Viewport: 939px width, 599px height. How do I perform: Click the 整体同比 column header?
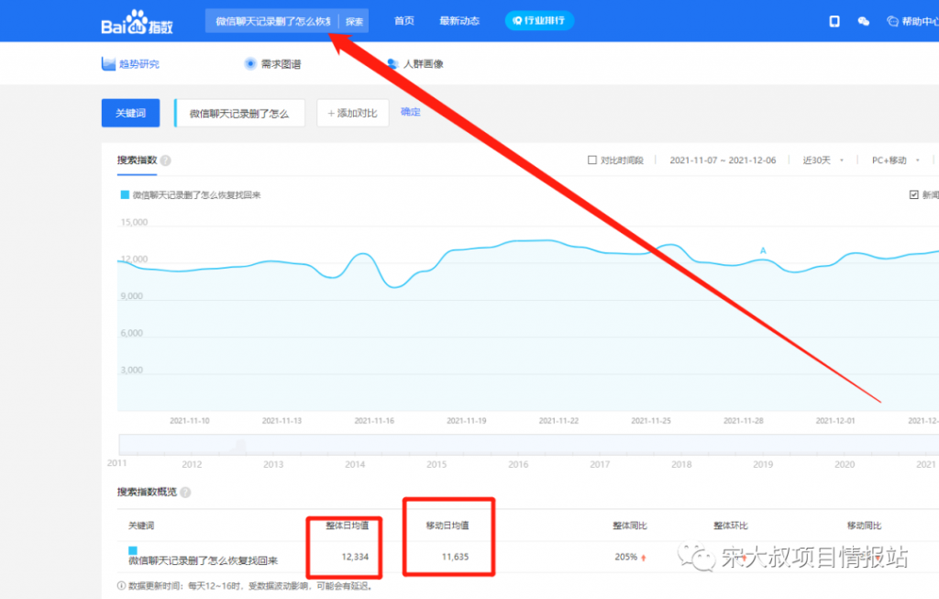(630, 526)
